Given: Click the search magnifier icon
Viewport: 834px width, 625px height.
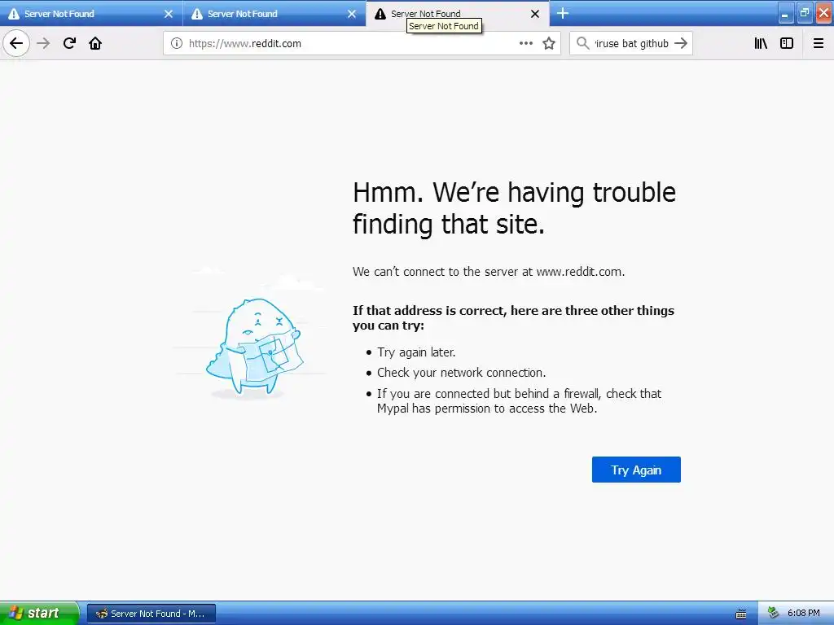Looking at the screenshot, I should point(583,43).
